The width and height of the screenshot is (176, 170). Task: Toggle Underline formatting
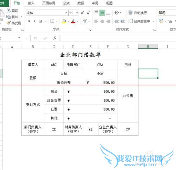(x=40, y=21)
